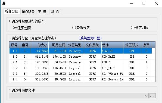This screenshot has height=103, width=162.
Task: Click the blue 系统盘为C:盘 note
Action: coord(90,38)
